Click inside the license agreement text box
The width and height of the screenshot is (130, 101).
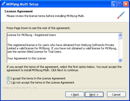pyautogui.click(x=63, y=48)
